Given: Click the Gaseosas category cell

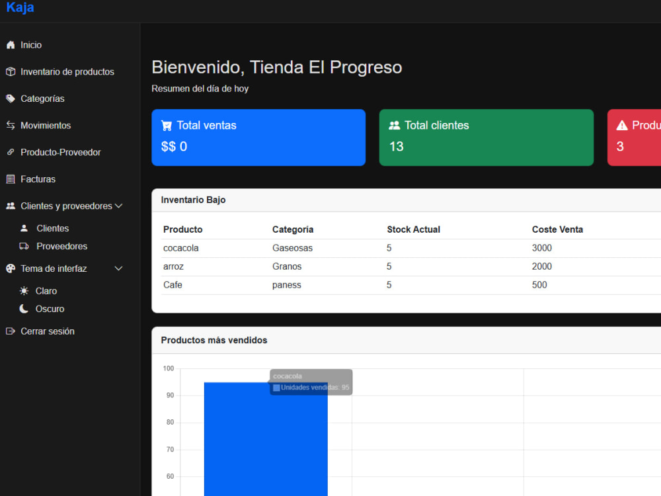Looking at the screenshot, I should coord(293,248).
